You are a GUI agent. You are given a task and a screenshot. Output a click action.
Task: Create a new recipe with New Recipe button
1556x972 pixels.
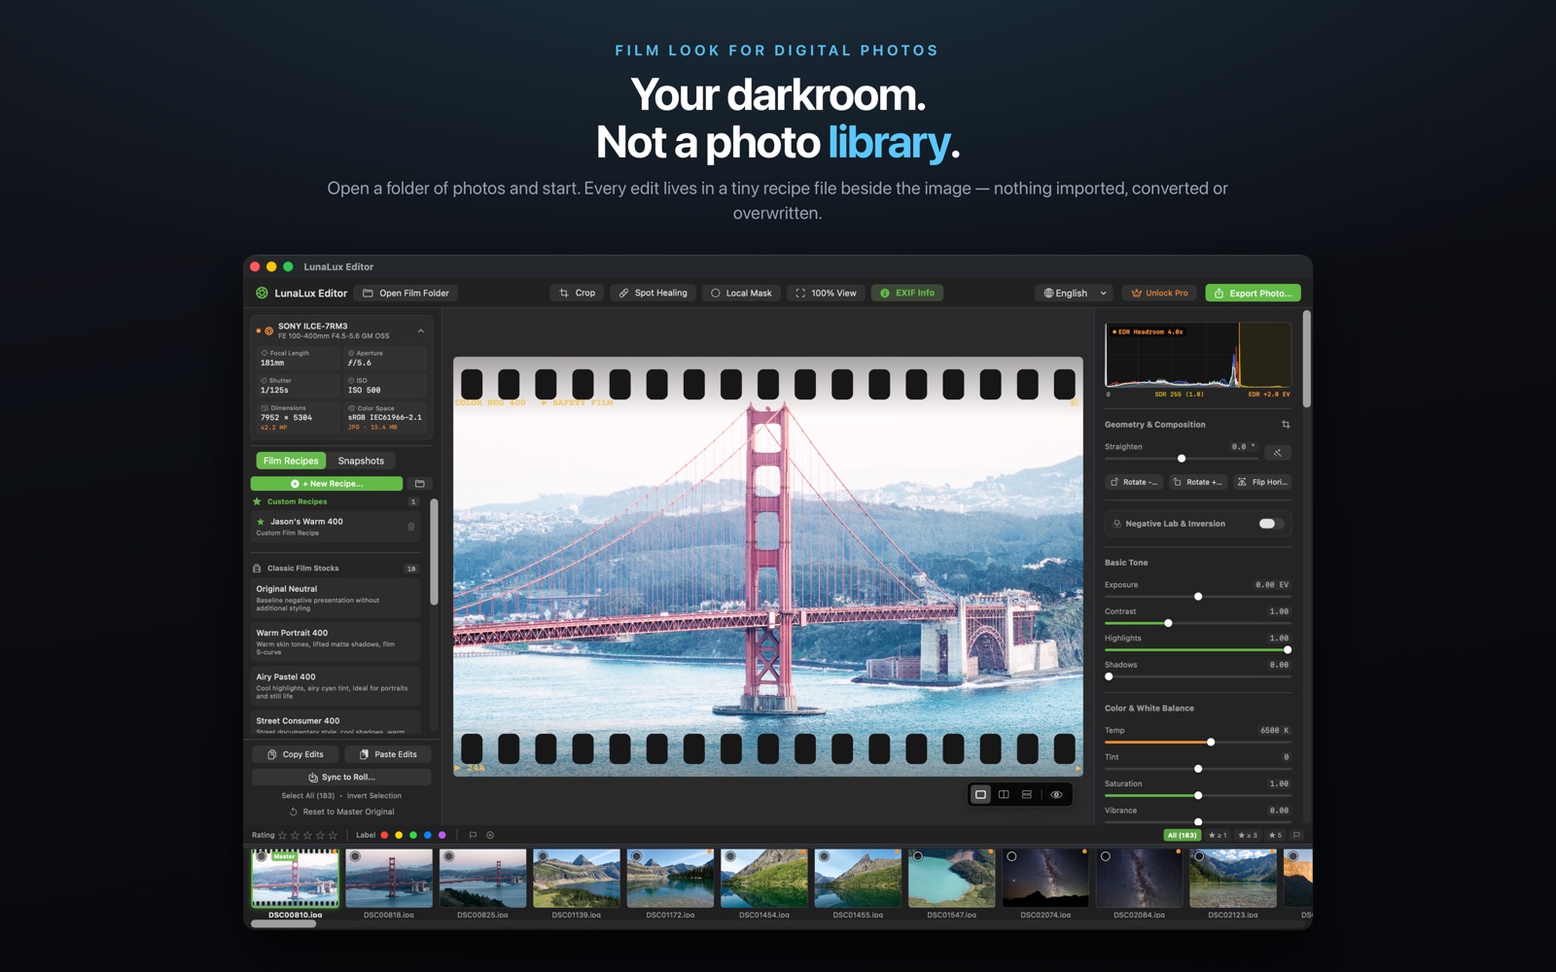[327, 483]
